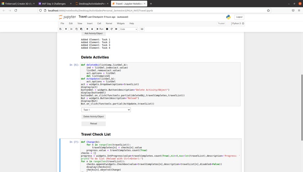Click the Python 3 kernel indicator circle

pos(243,24)
